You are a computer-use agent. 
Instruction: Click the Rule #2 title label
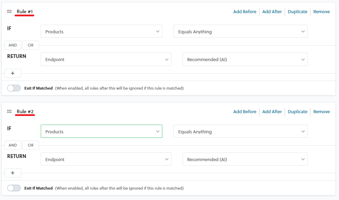pos(24,111)
